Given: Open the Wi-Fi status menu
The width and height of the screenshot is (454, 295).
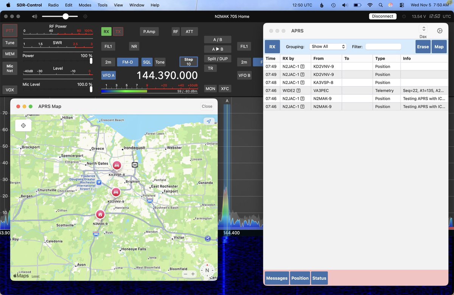Looking at the screenshot, I should 370,5.
